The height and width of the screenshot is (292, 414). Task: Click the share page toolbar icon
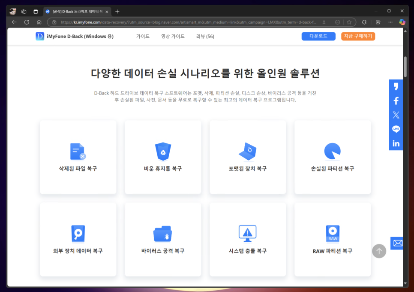point(378,22)
